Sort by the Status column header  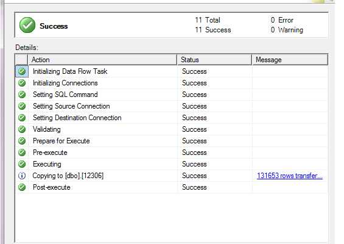click(214, 60)
